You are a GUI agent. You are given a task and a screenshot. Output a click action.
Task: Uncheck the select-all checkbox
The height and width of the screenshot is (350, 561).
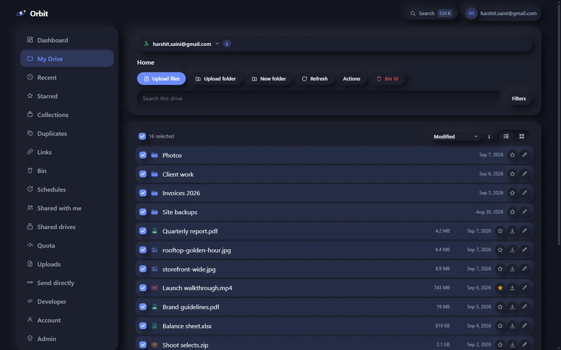point(142,136)
